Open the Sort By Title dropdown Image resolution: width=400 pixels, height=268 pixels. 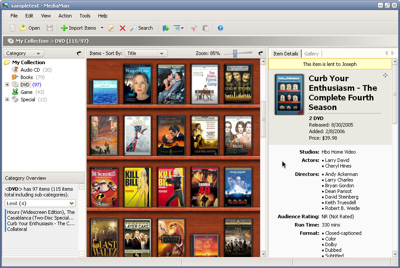(x=146, y=53)
